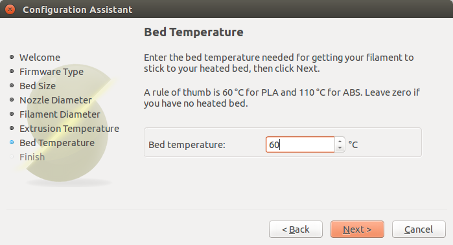Viewport: 453px width, 245px height.
Task: Go to the Firmware Type step
Action: tap(51, 72)
